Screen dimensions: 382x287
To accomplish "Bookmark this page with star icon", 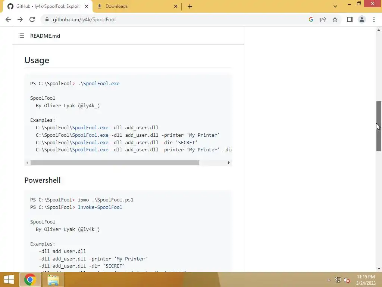I will pos(335,19).
